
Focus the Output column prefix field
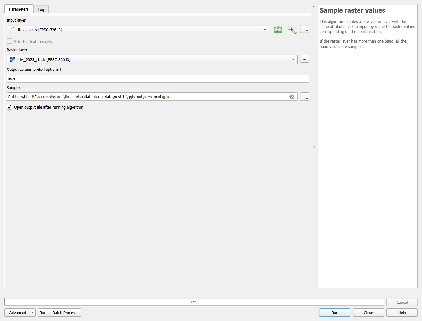[x=158, y=78]
